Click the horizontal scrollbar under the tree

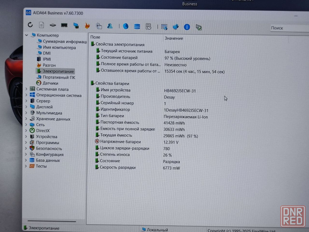pyautogui.click(x=52, y=221)
